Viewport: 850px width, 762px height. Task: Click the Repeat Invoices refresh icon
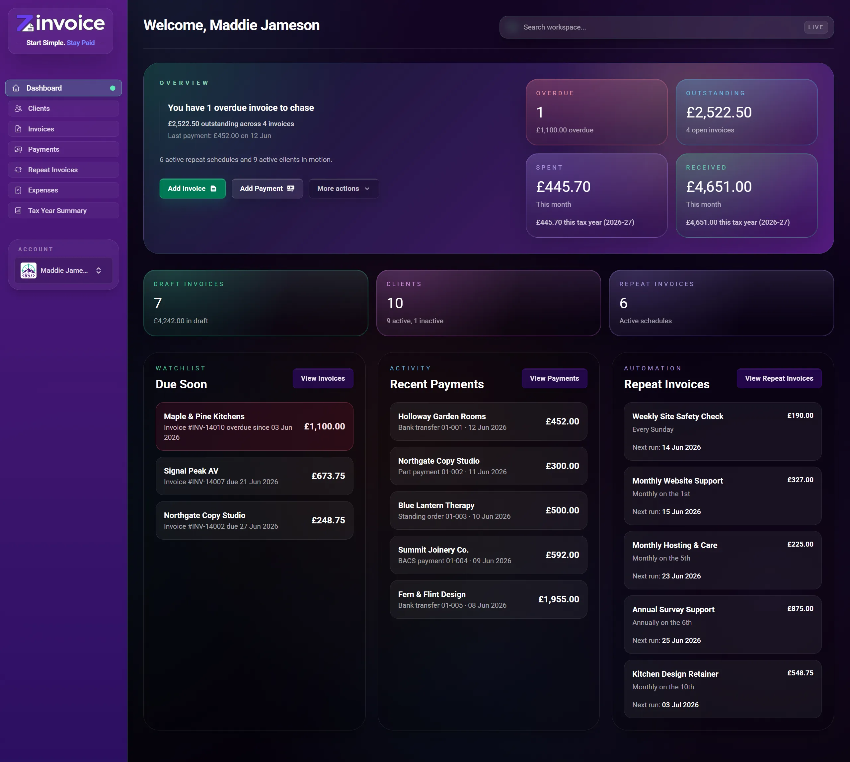(x=19, y=170)
